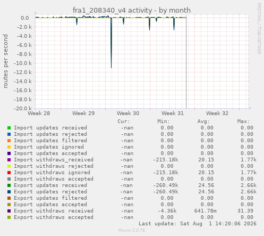Image resolution: width=264 pixels, height=236 pixels.
Task: Click the Import updates filtered orange swatch
Action: (9, 141)
